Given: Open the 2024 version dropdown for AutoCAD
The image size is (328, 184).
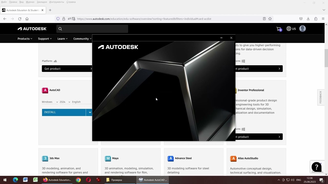Looking at the screenshot, I should coord(65,102).
